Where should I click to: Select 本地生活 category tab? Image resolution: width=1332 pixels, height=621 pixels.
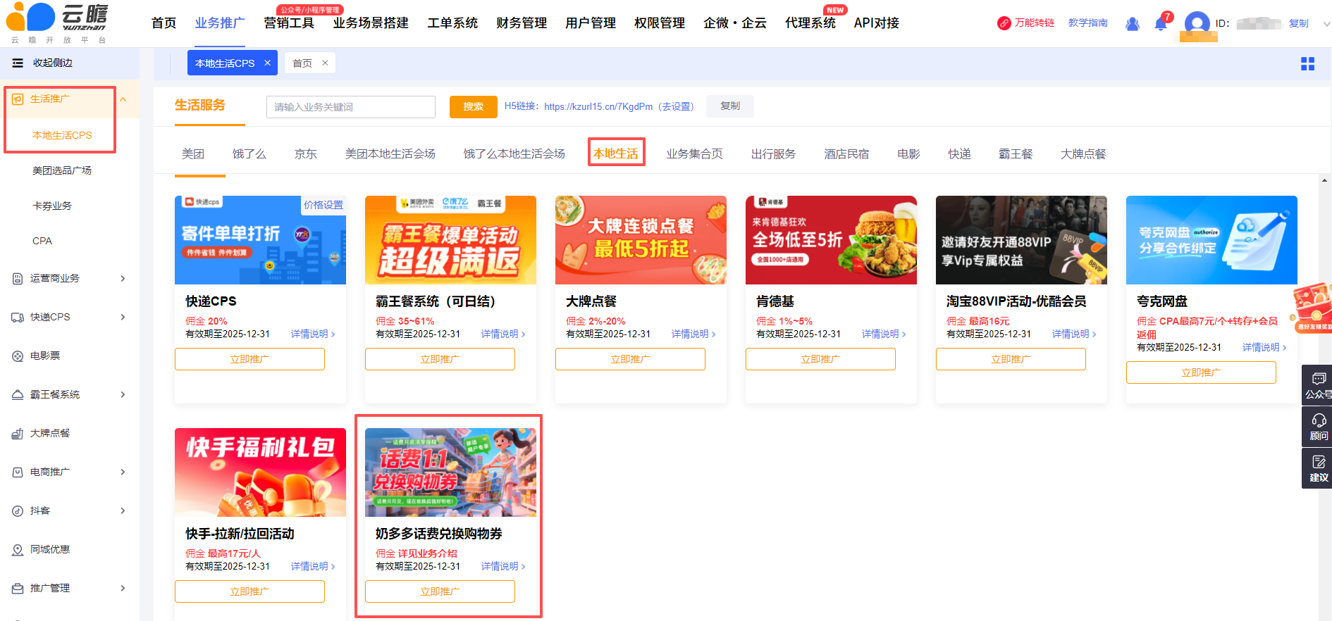click(616, 153)
